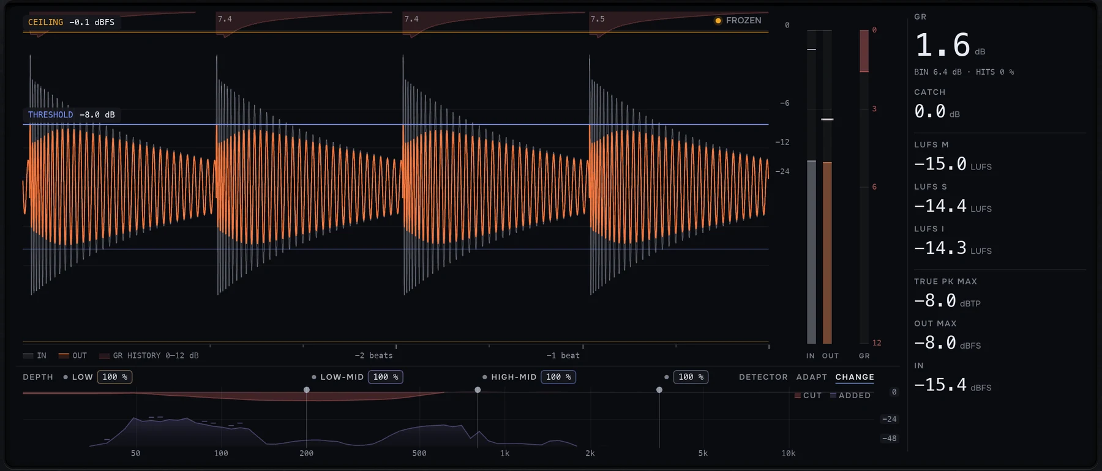Click the orange OUT legend swatch
The width and height of the screenshot is (1102, 471).
click(64, 356)
